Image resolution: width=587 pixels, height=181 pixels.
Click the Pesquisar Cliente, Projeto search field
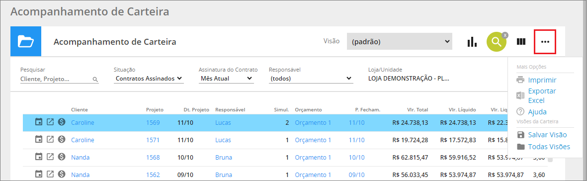click(x=59, y=79)
